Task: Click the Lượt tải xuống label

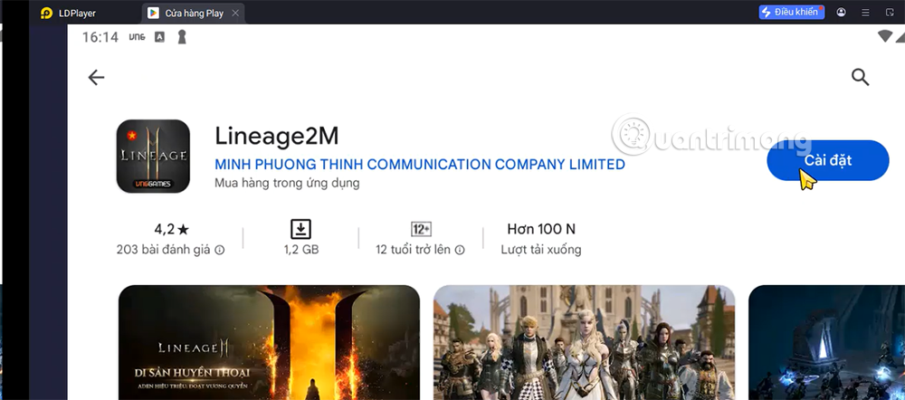Action: tap(541, 250)
